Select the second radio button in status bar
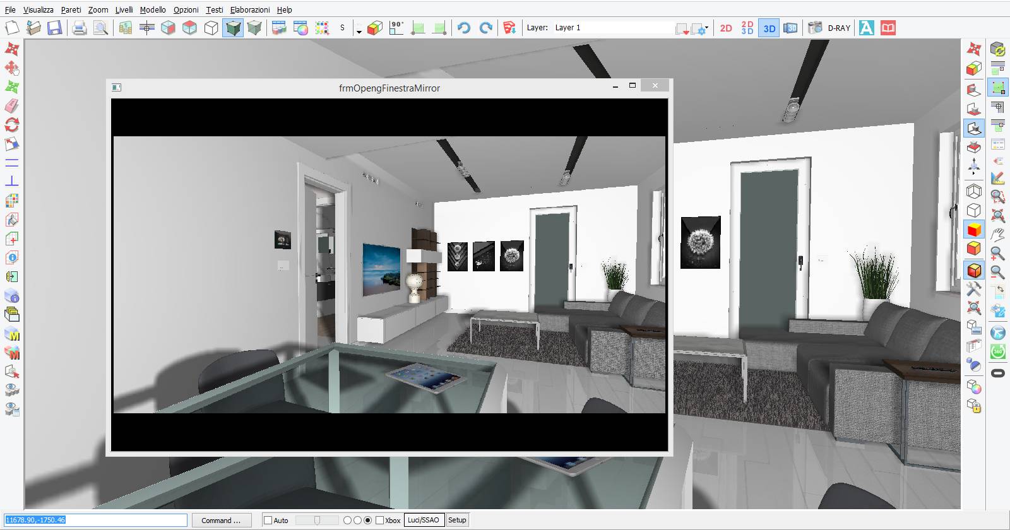The image size is (1010, 530). (357, 521)
